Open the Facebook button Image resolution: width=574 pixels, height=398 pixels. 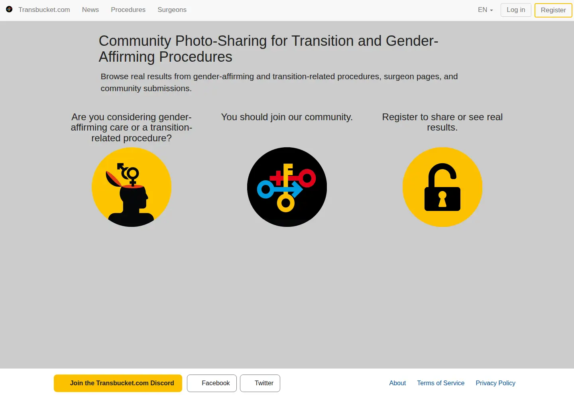click(x=212, y=383)
